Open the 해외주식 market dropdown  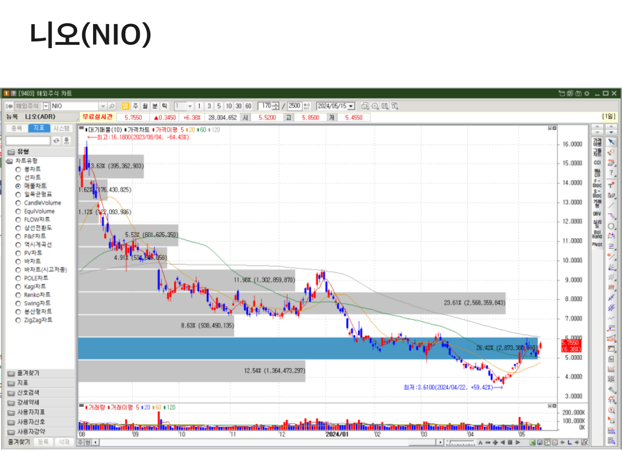(46, 106)
